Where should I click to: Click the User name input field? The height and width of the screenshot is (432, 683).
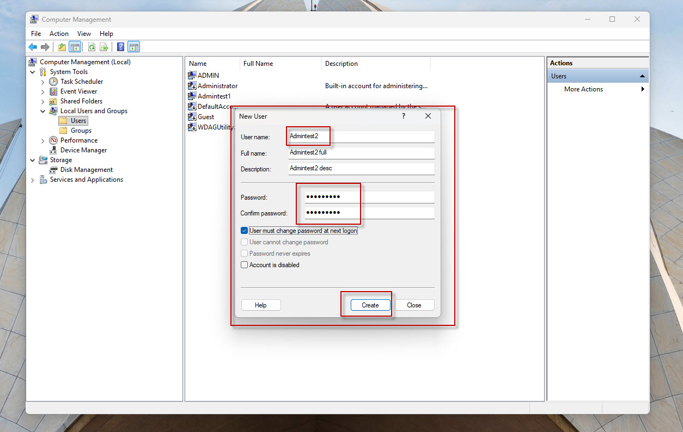(362, 137)
